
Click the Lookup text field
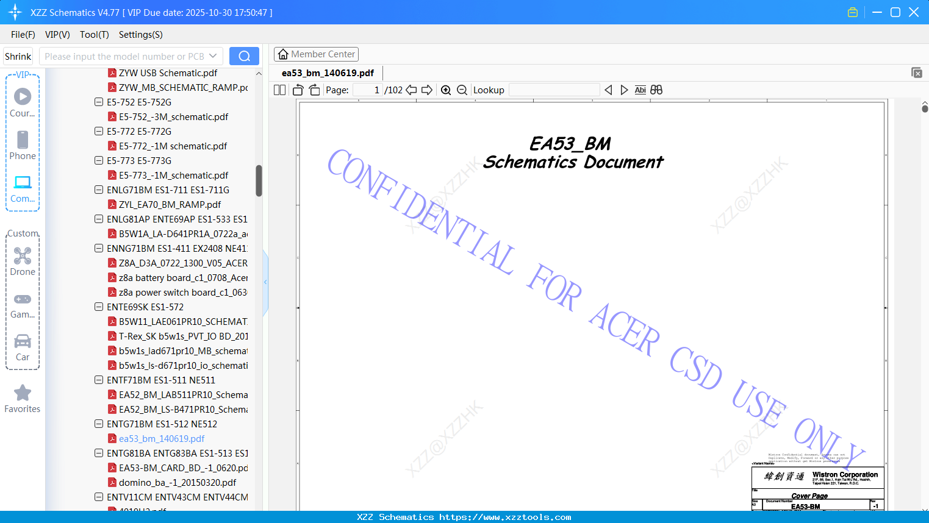point(554,90)
